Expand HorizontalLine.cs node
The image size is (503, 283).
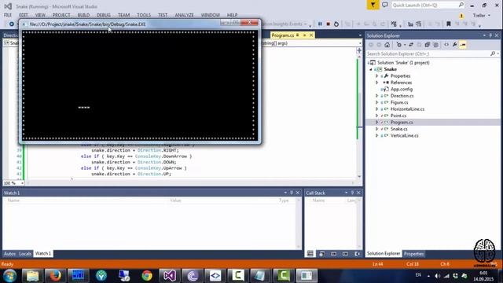click(377, 109)
